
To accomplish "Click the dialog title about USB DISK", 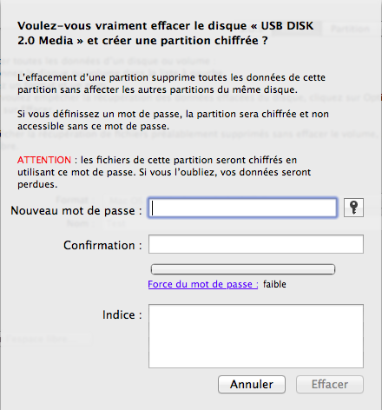I will click(x=165, y=33).
